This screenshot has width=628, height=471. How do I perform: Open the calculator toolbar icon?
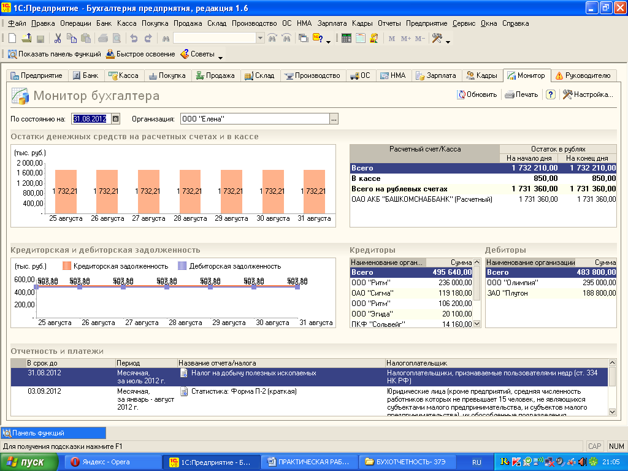pyautogui.click(x=347, y=39)
